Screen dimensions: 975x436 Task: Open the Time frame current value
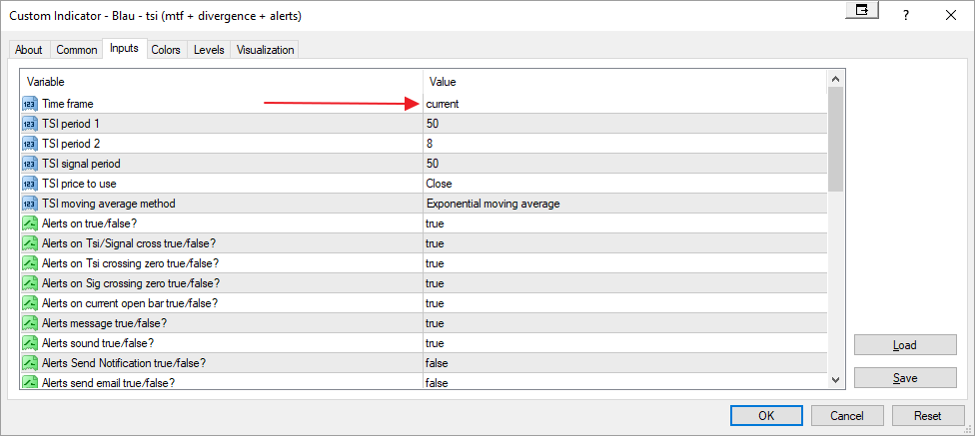[624, 104]
